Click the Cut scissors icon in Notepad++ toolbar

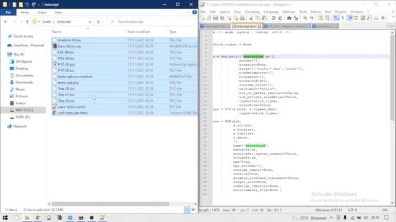tap(251, 18)
